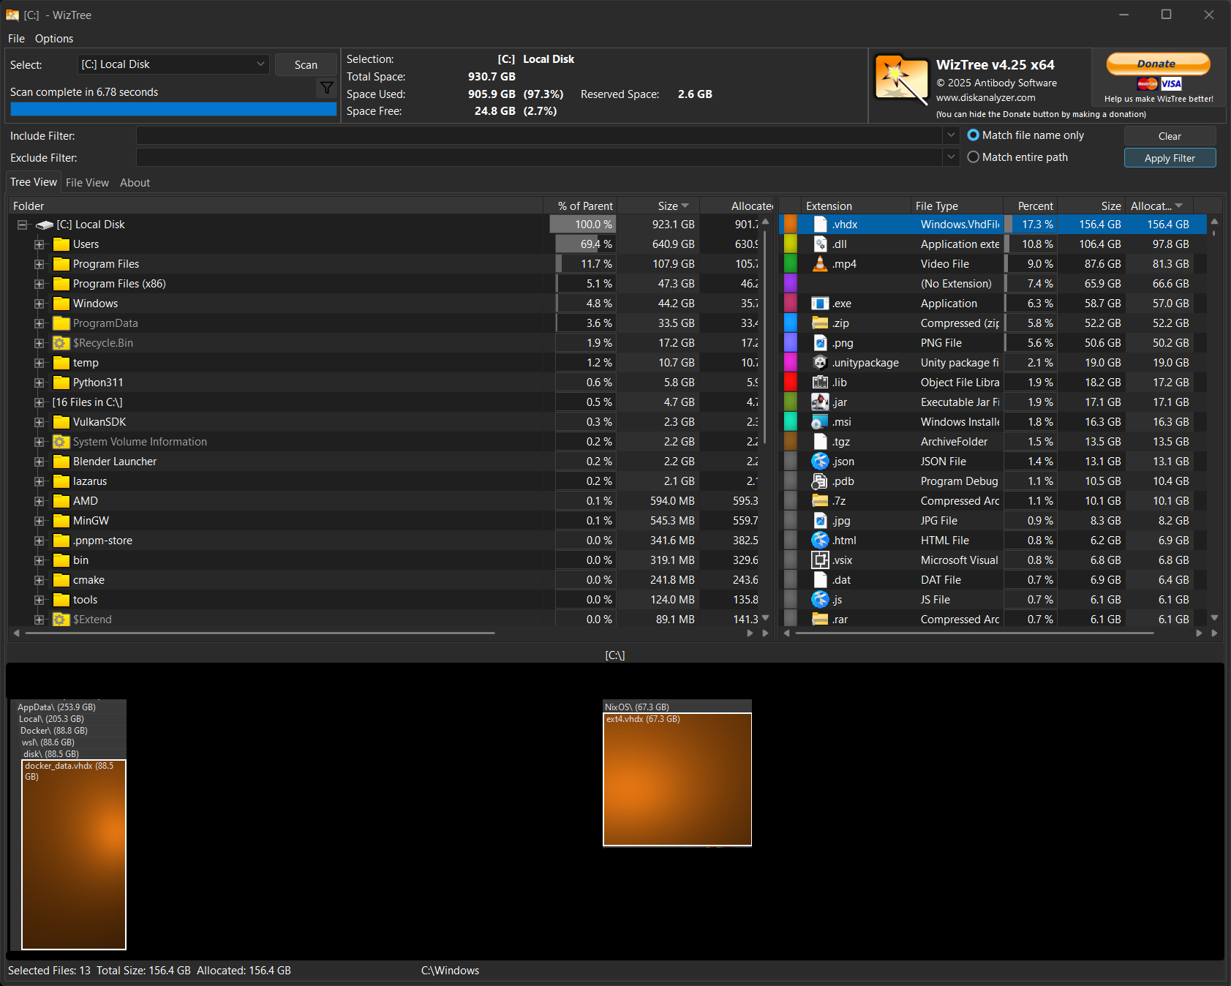Click the .dll file icon
This screenshot has height=986, width=1231.
click(x=820, y=244)
